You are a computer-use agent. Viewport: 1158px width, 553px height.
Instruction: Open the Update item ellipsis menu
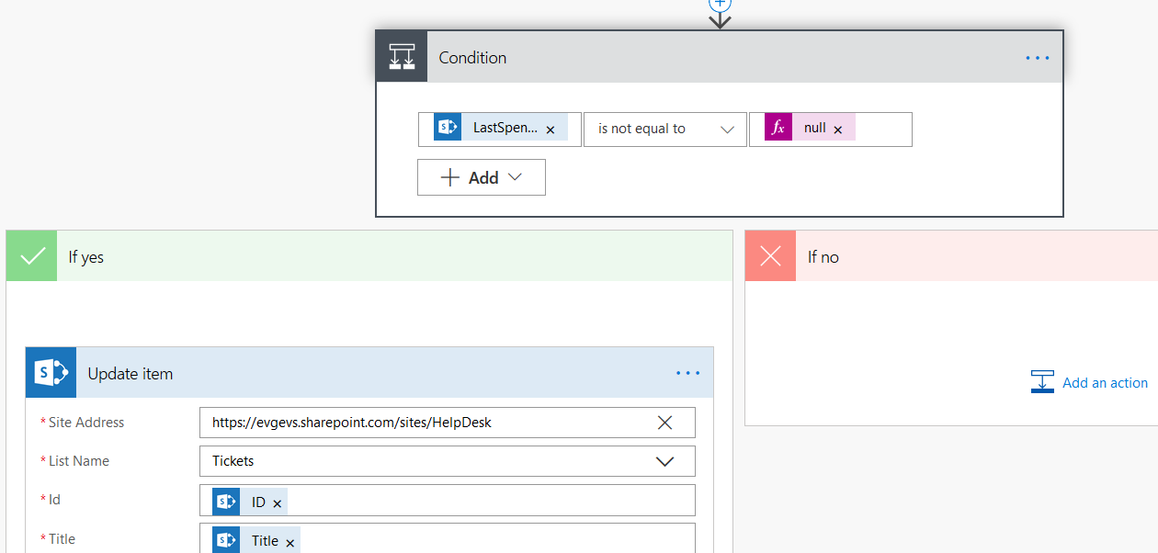[687, 373]
